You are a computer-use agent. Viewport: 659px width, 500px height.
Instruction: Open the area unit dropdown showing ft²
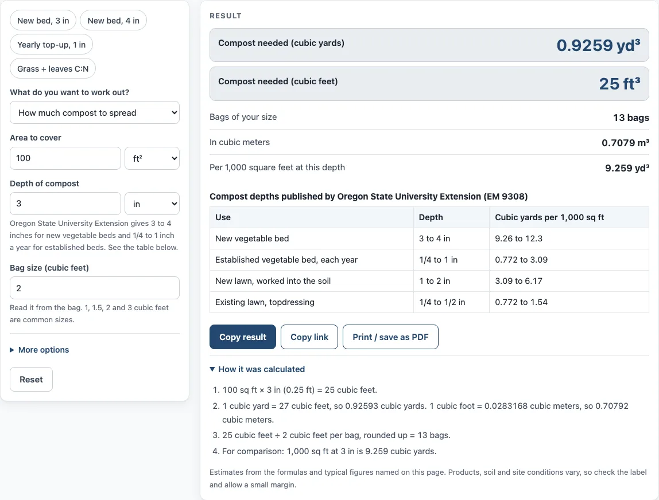point(152,158)
